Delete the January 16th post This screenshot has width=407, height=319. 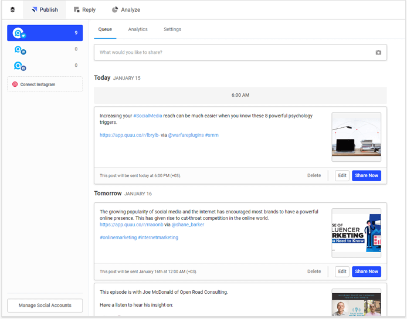pos(314,272)
